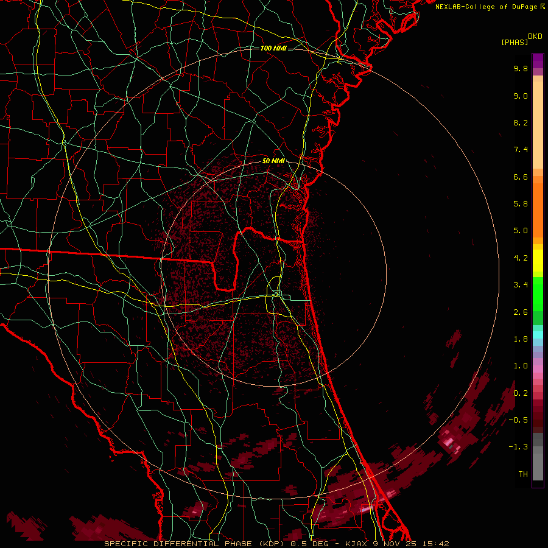Click the 1.0 value on the color scale
Image resolution: width=548 pixels, height=548 pixels.
tap(521, 367)
